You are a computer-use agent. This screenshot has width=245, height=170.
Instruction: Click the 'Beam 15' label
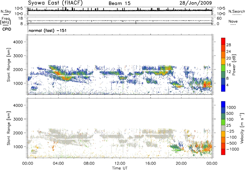(119, 3)
